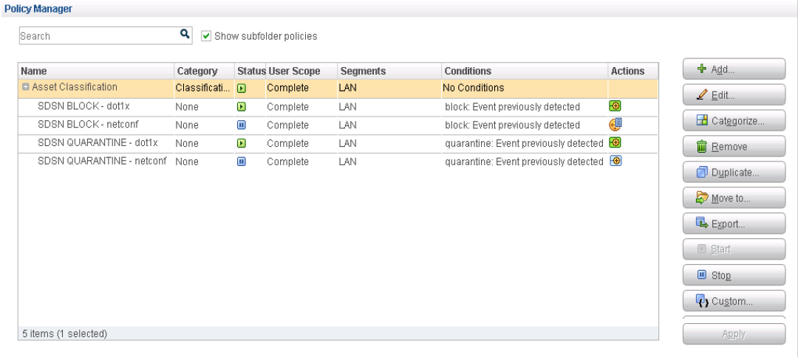The width and height of the screenshot is (798, 357).
Task: Click action icon in SDSN BLOCK - dot1x row
Action: (x=614, y=106)
